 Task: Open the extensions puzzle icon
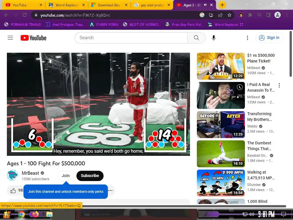tap(250, 15)
